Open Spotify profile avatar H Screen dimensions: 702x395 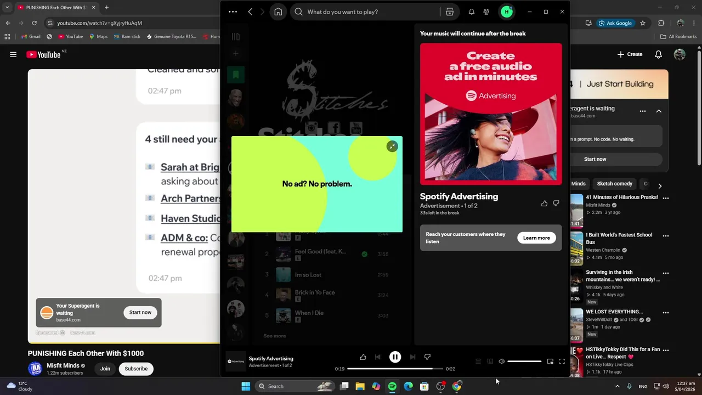point(506,12)
